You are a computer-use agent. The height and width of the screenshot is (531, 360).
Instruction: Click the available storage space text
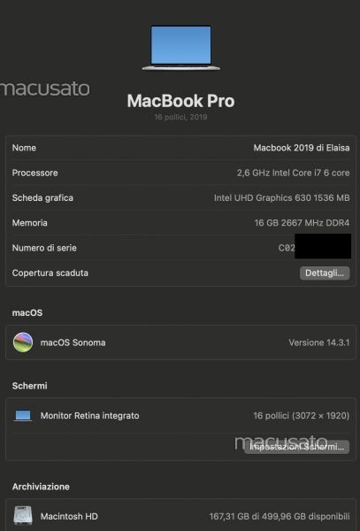click(280, 517)
